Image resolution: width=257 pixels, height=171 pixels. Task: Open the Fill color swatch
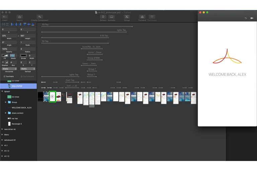click(5, 55)
